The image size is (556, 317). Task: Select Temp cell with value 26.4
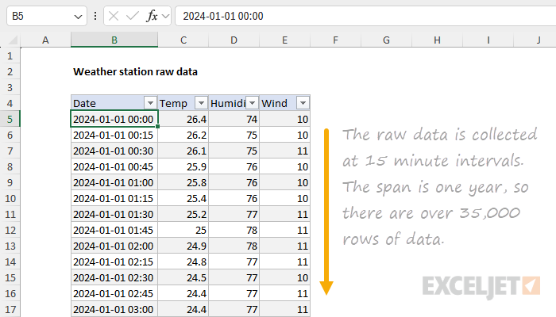pyautogui.click(x=183, y=119)
